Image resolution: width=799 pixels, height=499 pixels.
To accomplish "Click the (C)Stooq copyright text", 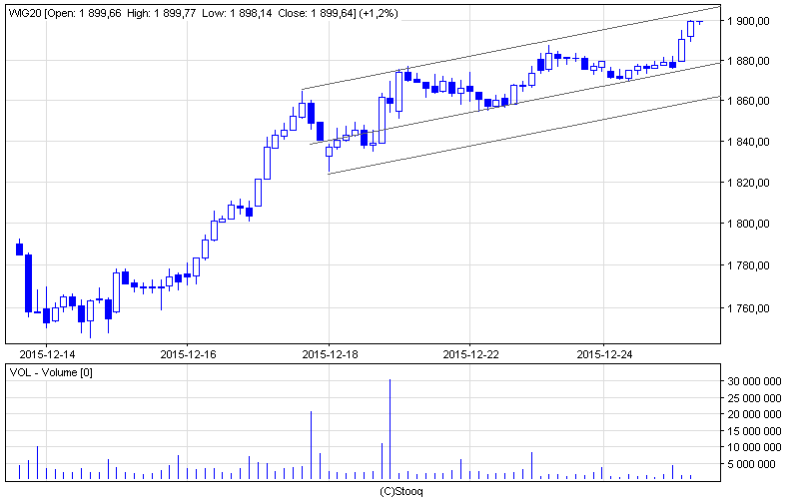I will pos(401,491).
